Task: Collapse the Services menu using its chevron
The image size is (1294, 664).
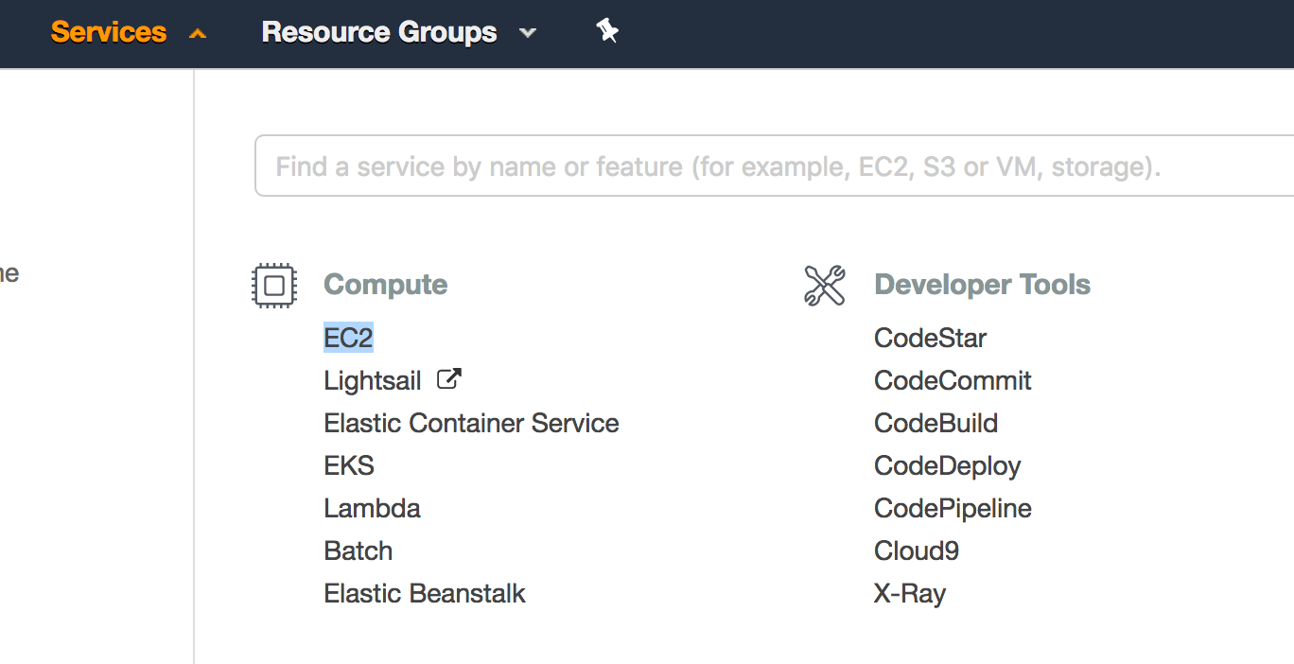Action: [197, 32]
